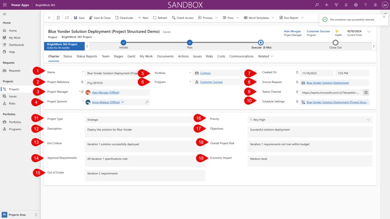The image size is (390, 219).
Task: Toggle the left navigation hamburger menu
Action: [x=4, y=14]
